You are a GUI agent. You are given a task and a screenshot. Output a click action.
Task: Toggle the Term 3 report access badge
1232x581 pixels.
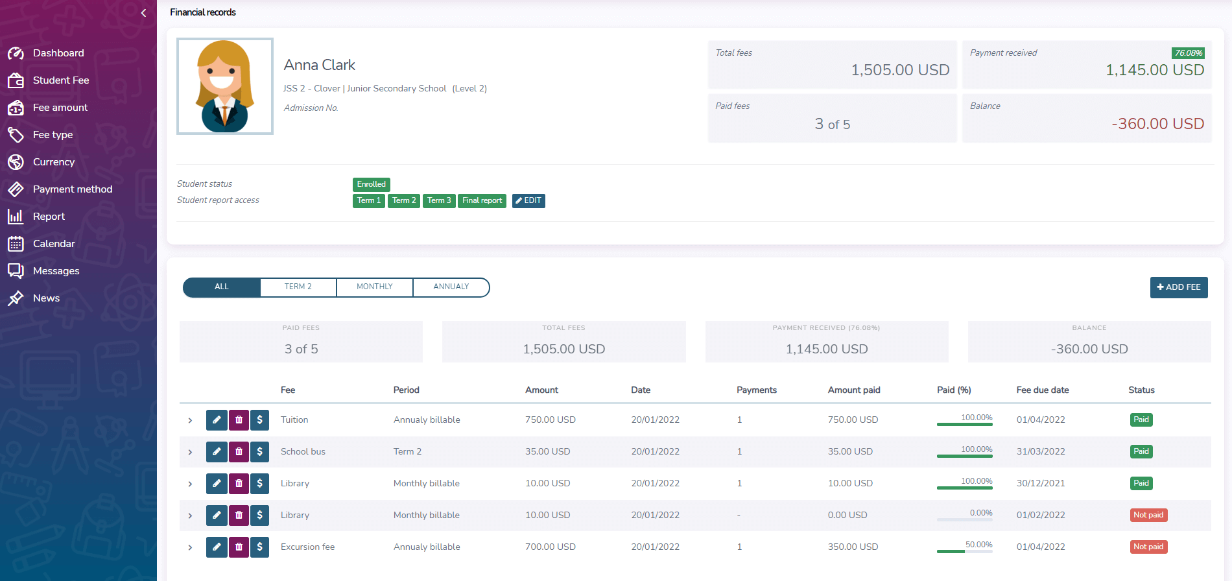point(439,201)
